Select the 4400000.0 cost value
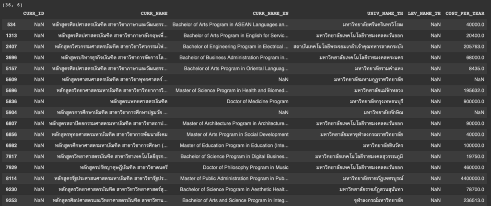Screen dimensions: 491x206 (469, 177)
